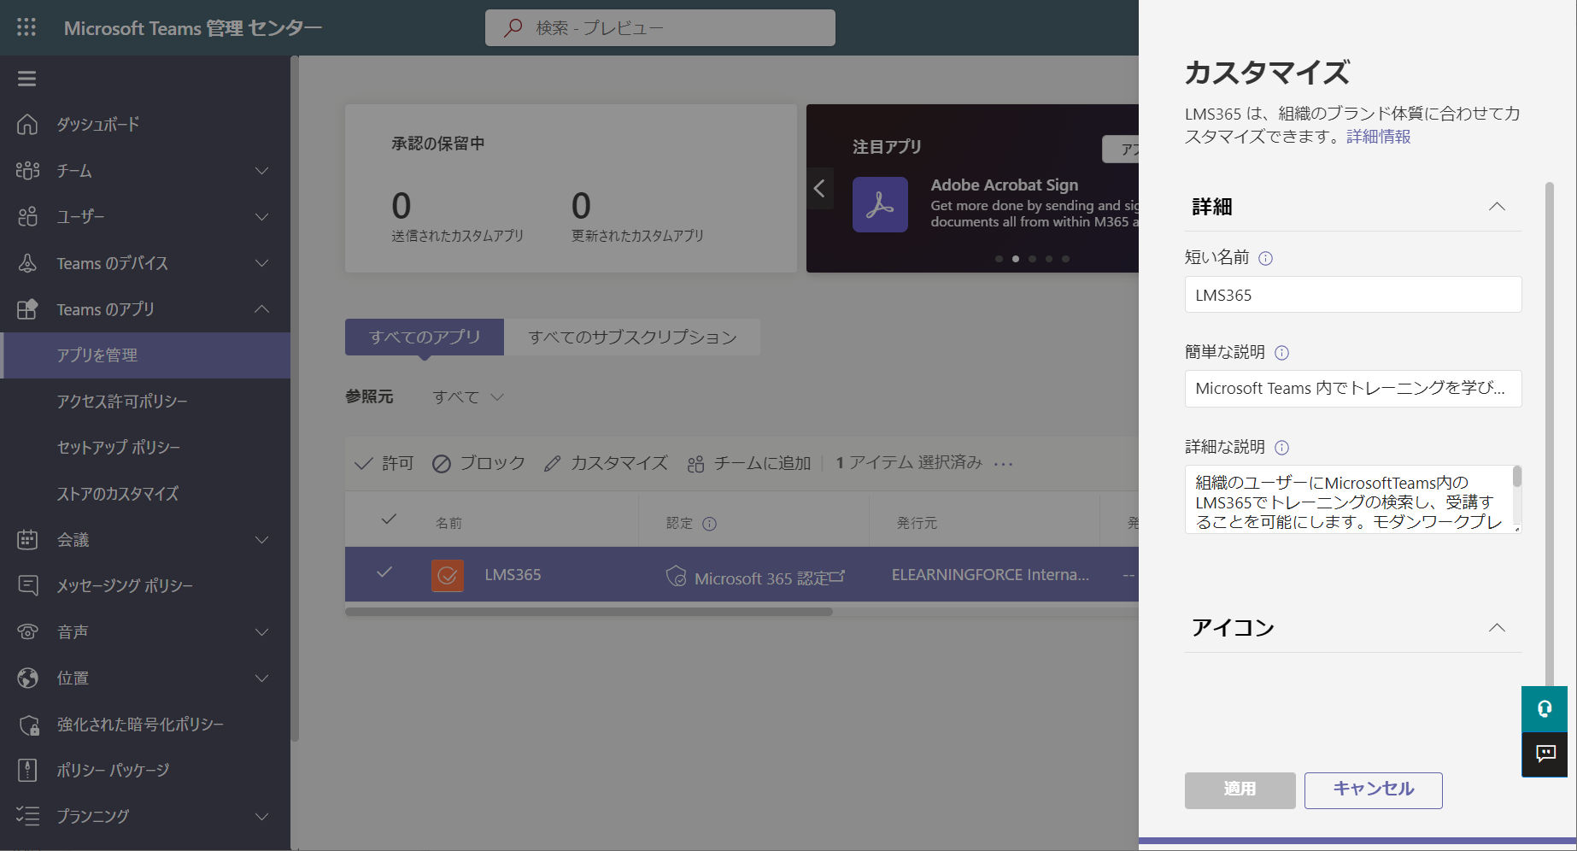This screenshot has width=1577, height=851.
Task: Click the table horizontal scrollbar
Action: (x=589, y=612)
